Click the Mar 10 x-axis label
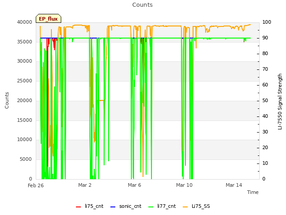The height and width of the screenshot is (215, 286). click(184, 185)
